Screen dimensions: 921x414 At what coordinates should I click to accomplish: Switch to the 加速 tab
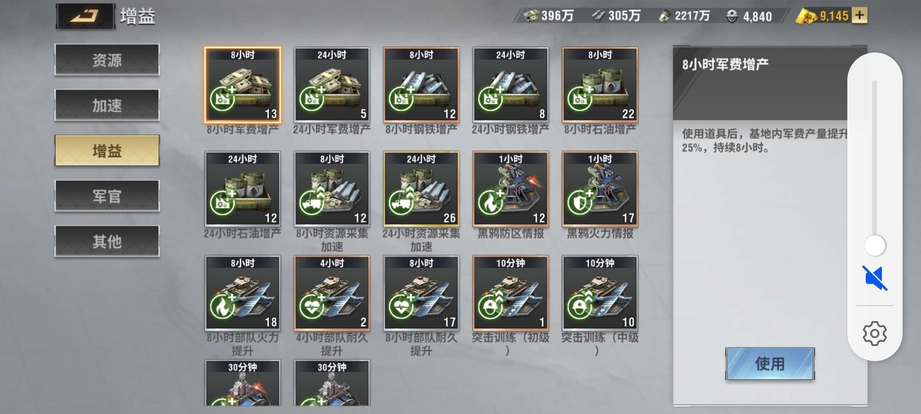[x=107, y=105]
